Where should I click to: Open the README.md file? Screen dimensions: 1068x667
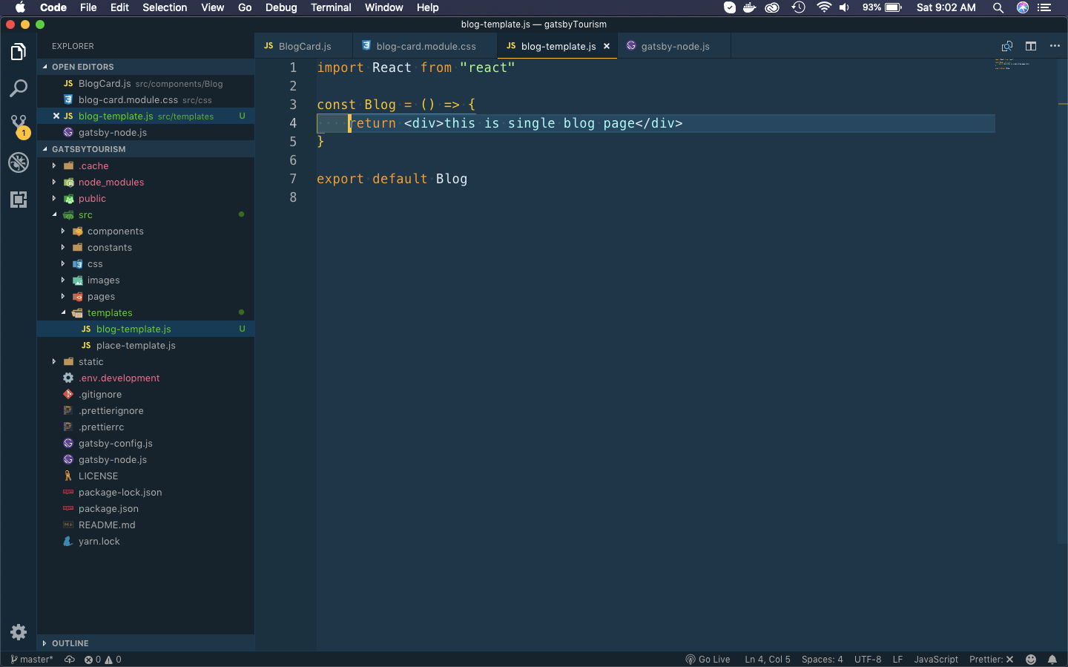click(145, 525)
